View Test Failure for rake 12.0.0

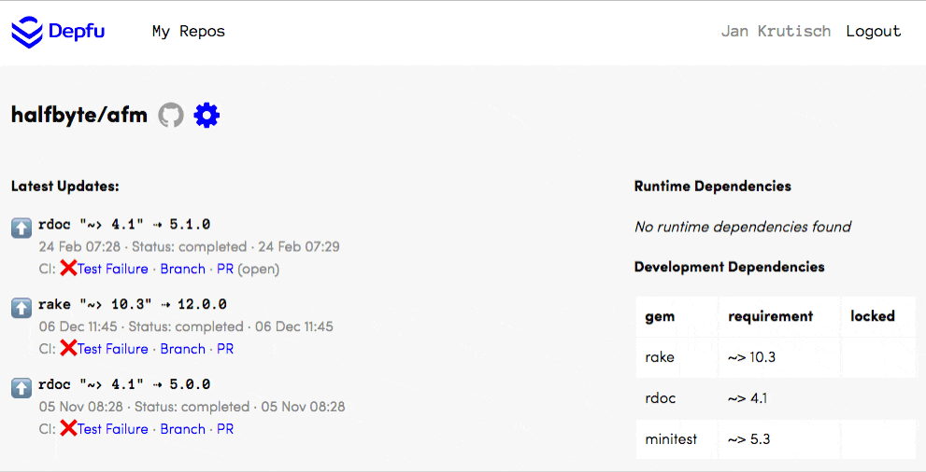pyautogui.click(x=113, y=349)
